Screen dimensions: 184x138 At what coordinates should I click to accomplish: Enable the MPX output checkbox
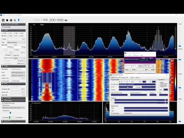click(3, 103)
